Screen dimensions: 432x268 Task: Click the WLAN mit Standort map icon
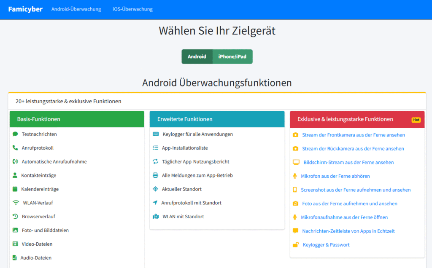point(156,217)
